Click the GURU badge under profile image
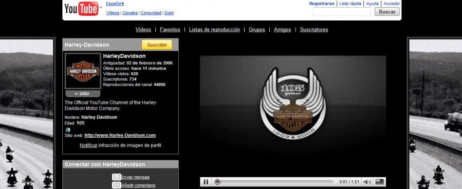 coord(83,94)
